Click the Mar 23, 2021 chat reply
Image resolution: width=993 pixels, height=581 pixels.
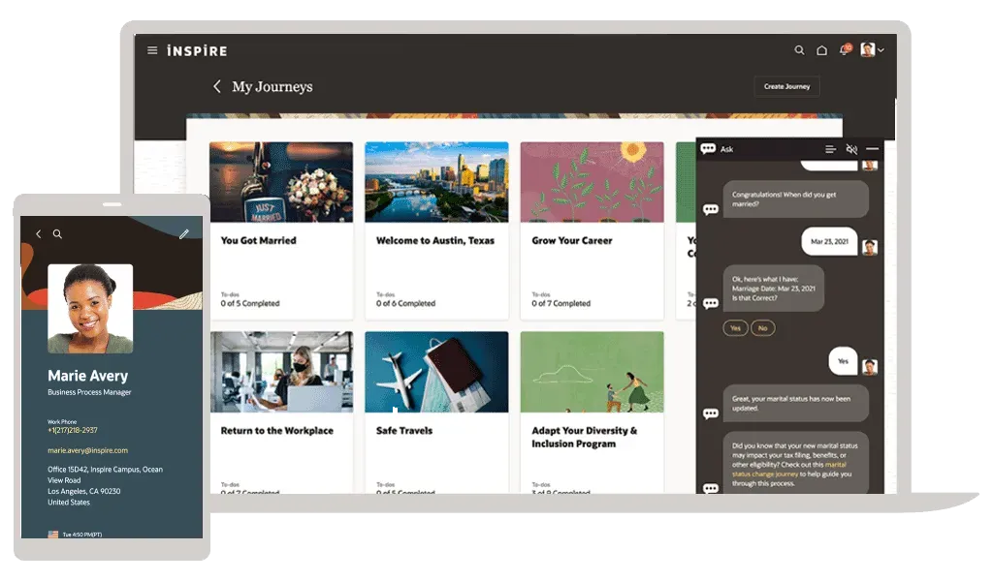coord(829,241)
